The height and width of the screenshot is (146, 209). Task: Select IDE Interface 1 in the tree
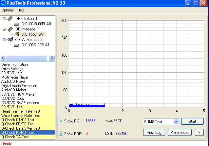click(x=26, y=29)
